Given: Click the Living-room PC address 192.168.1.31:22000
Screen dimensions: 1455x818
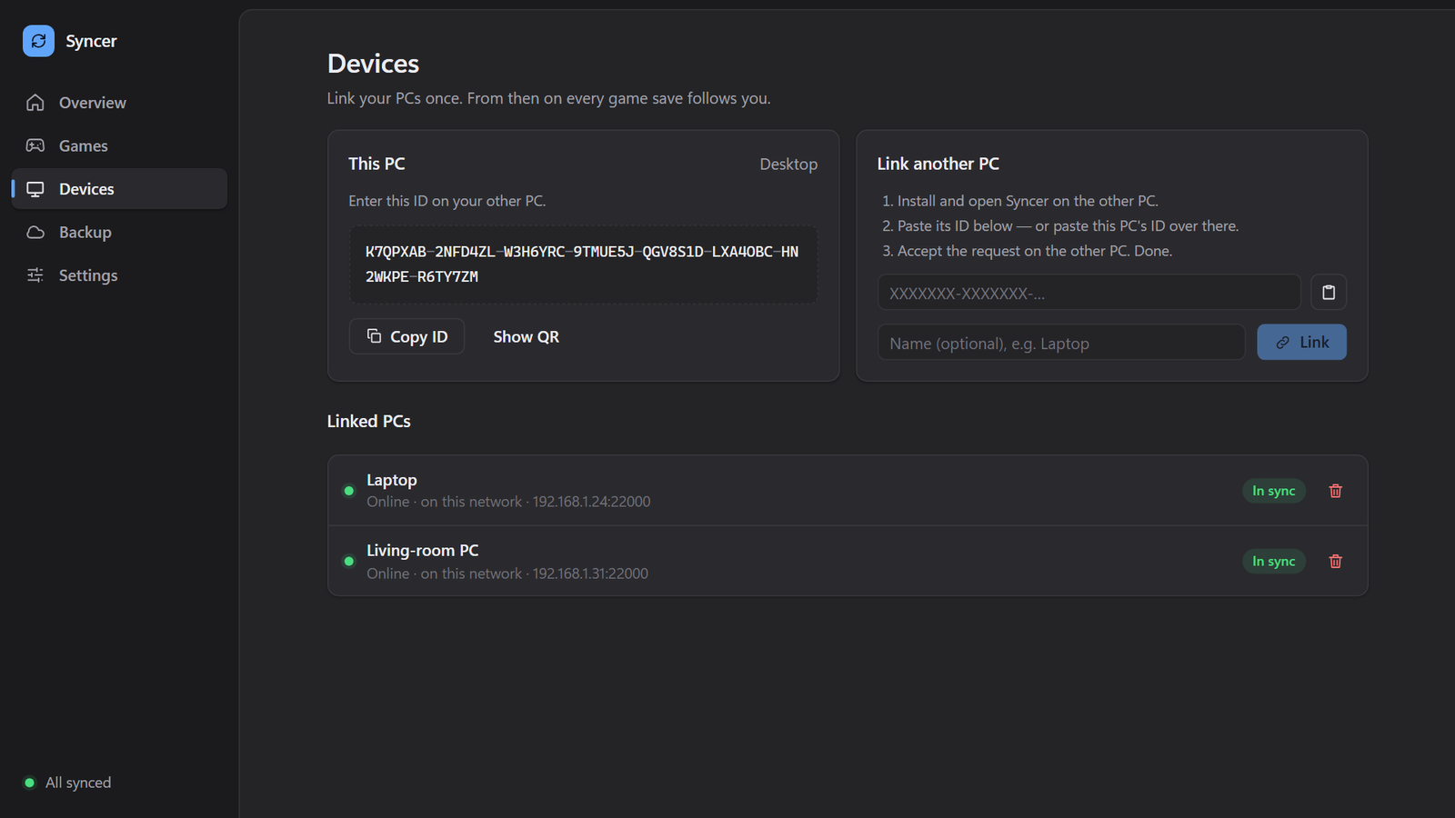Looking at the screenshot, I should point(590,574).
